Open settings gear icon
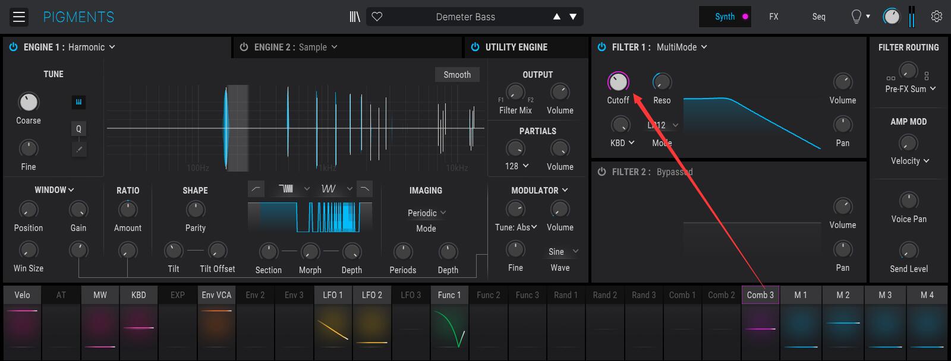This screenshot has height=361, width=951. tap(937, 17)
